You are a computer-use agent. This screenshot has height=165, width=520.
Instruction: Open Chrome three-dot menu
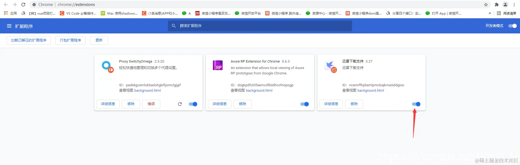pos(514,5)
